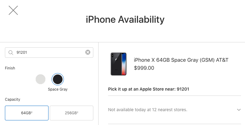
Task: Click the magnifier search icon
Action: point(11,53)
